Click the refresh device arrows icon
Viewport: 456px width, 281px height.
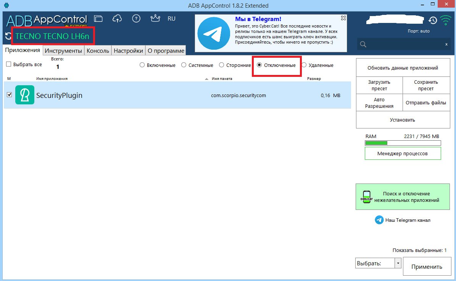point(8,36)
